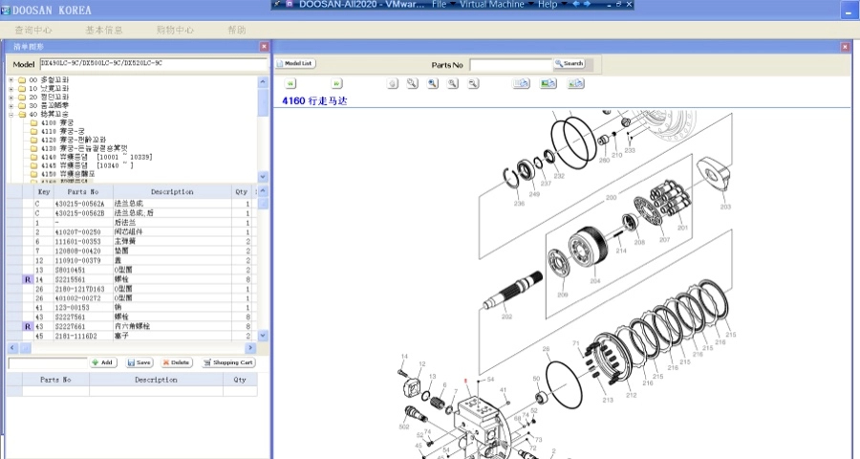860x459 pixels.
Task: Open the 帮助 menu
Action: pos(237,30)
